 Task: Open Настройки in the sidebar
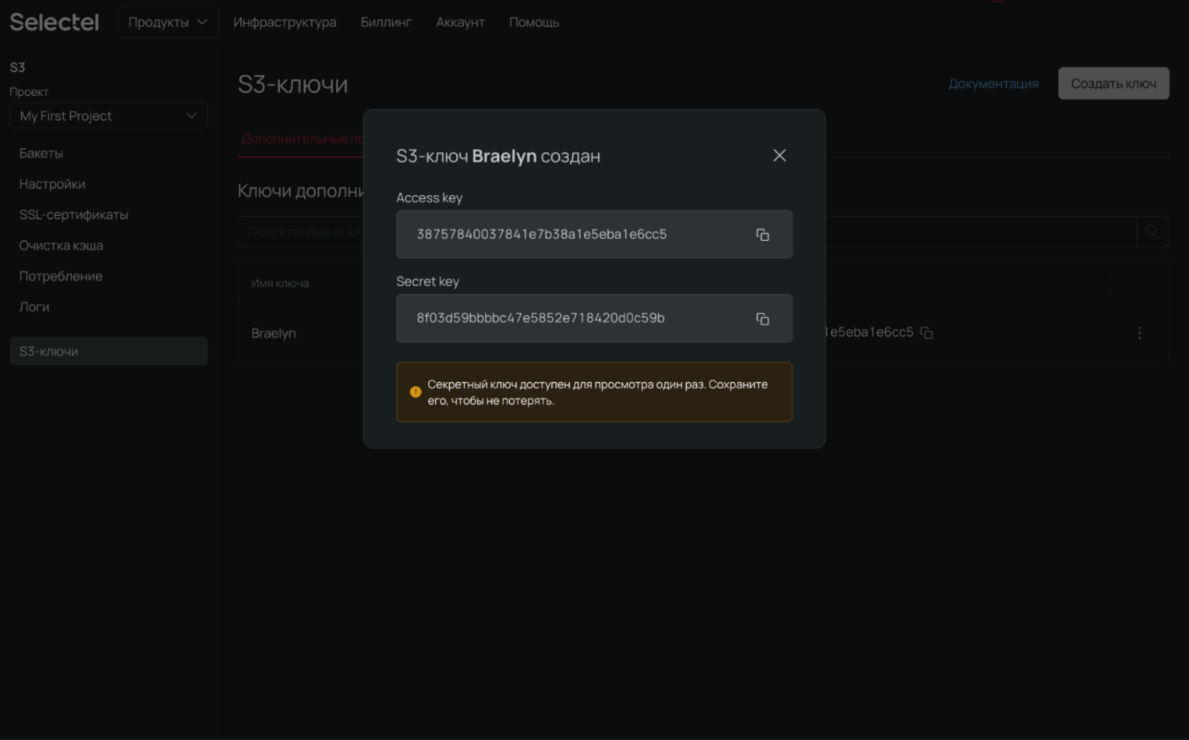pyautogui.click(x=52, y=184)
